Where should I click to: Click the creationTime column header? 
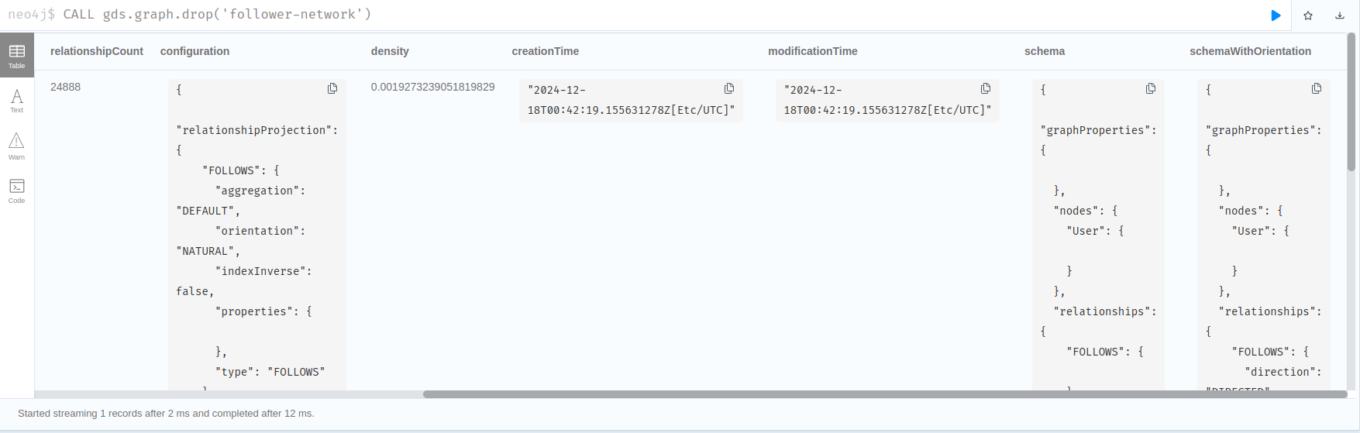pyautogui.click(x=546, y=51)
